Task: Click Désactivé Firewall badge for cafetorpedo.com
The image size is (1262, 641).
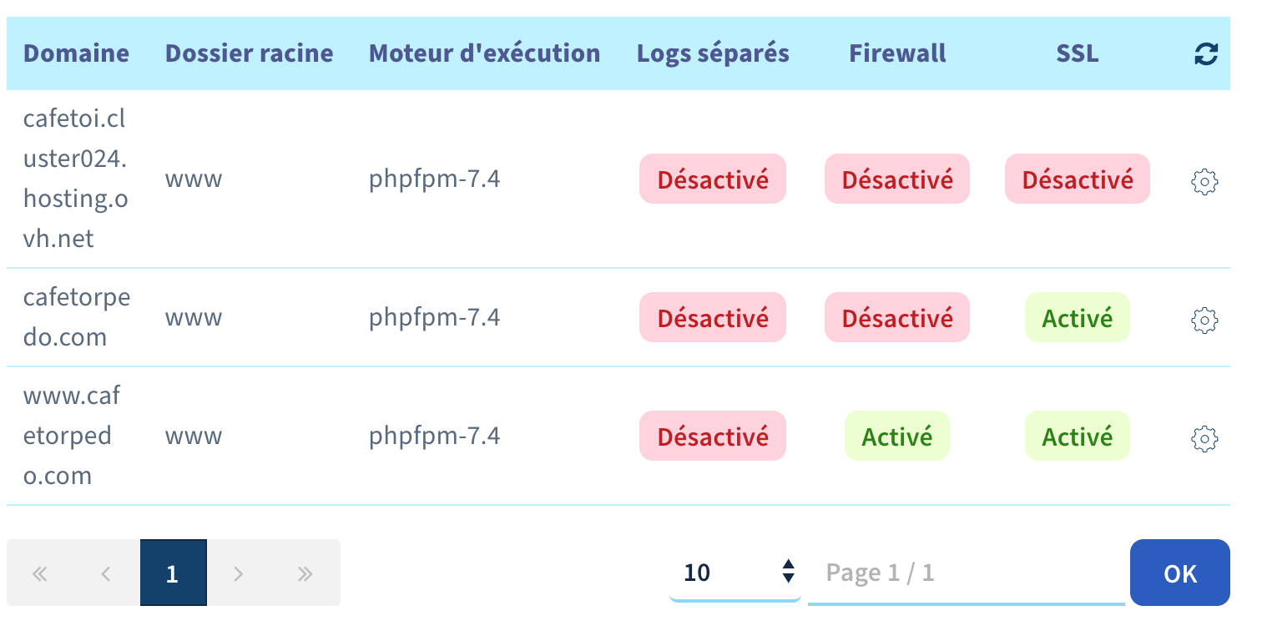Action: 896,318
